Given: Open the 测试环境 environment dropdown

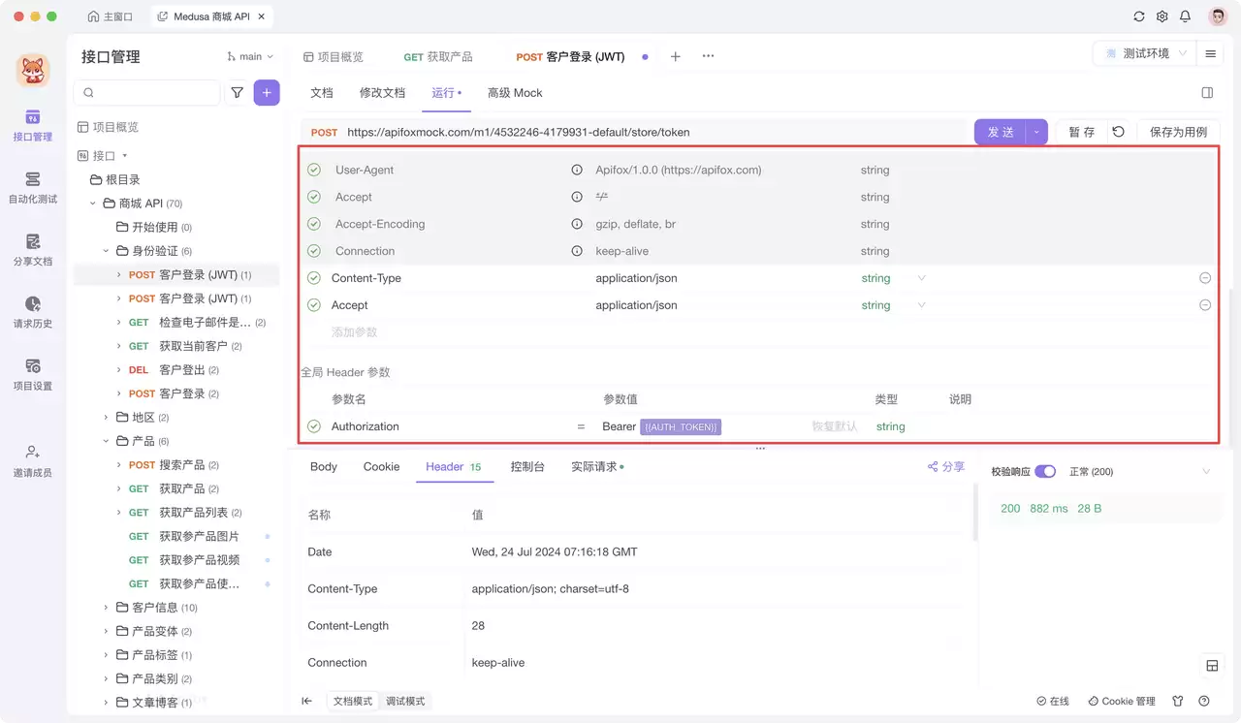Looking at the screenshot, I should [1145, 54].
